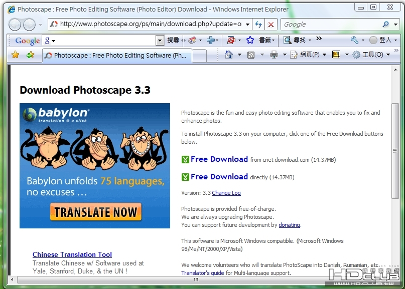Click the Home page icon
The width and height of the screenshot is (405, 289).
[229, 55]
